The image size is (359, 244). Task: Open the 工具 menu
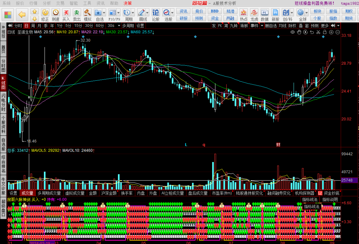point(87,3)
